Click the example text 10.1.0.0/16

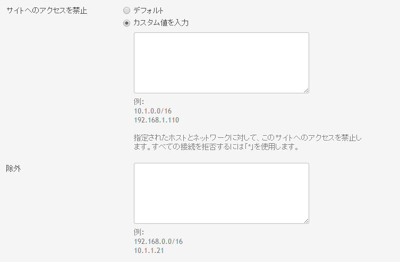pyautogui.click(x=152, y=111)
